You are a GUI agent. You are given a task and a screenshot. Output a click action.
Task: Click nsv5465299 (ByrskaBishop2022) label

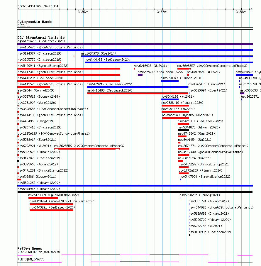click(x=204, y=165)
